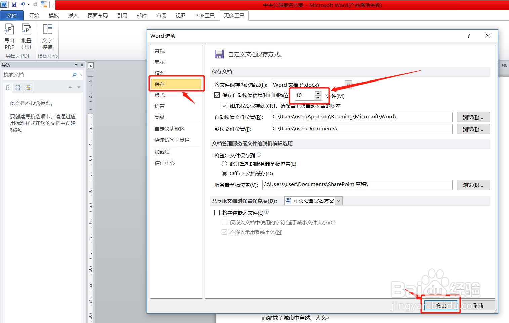Select 常规 category in options list
This screenshot has width=509, height=323.
point(176,51)
